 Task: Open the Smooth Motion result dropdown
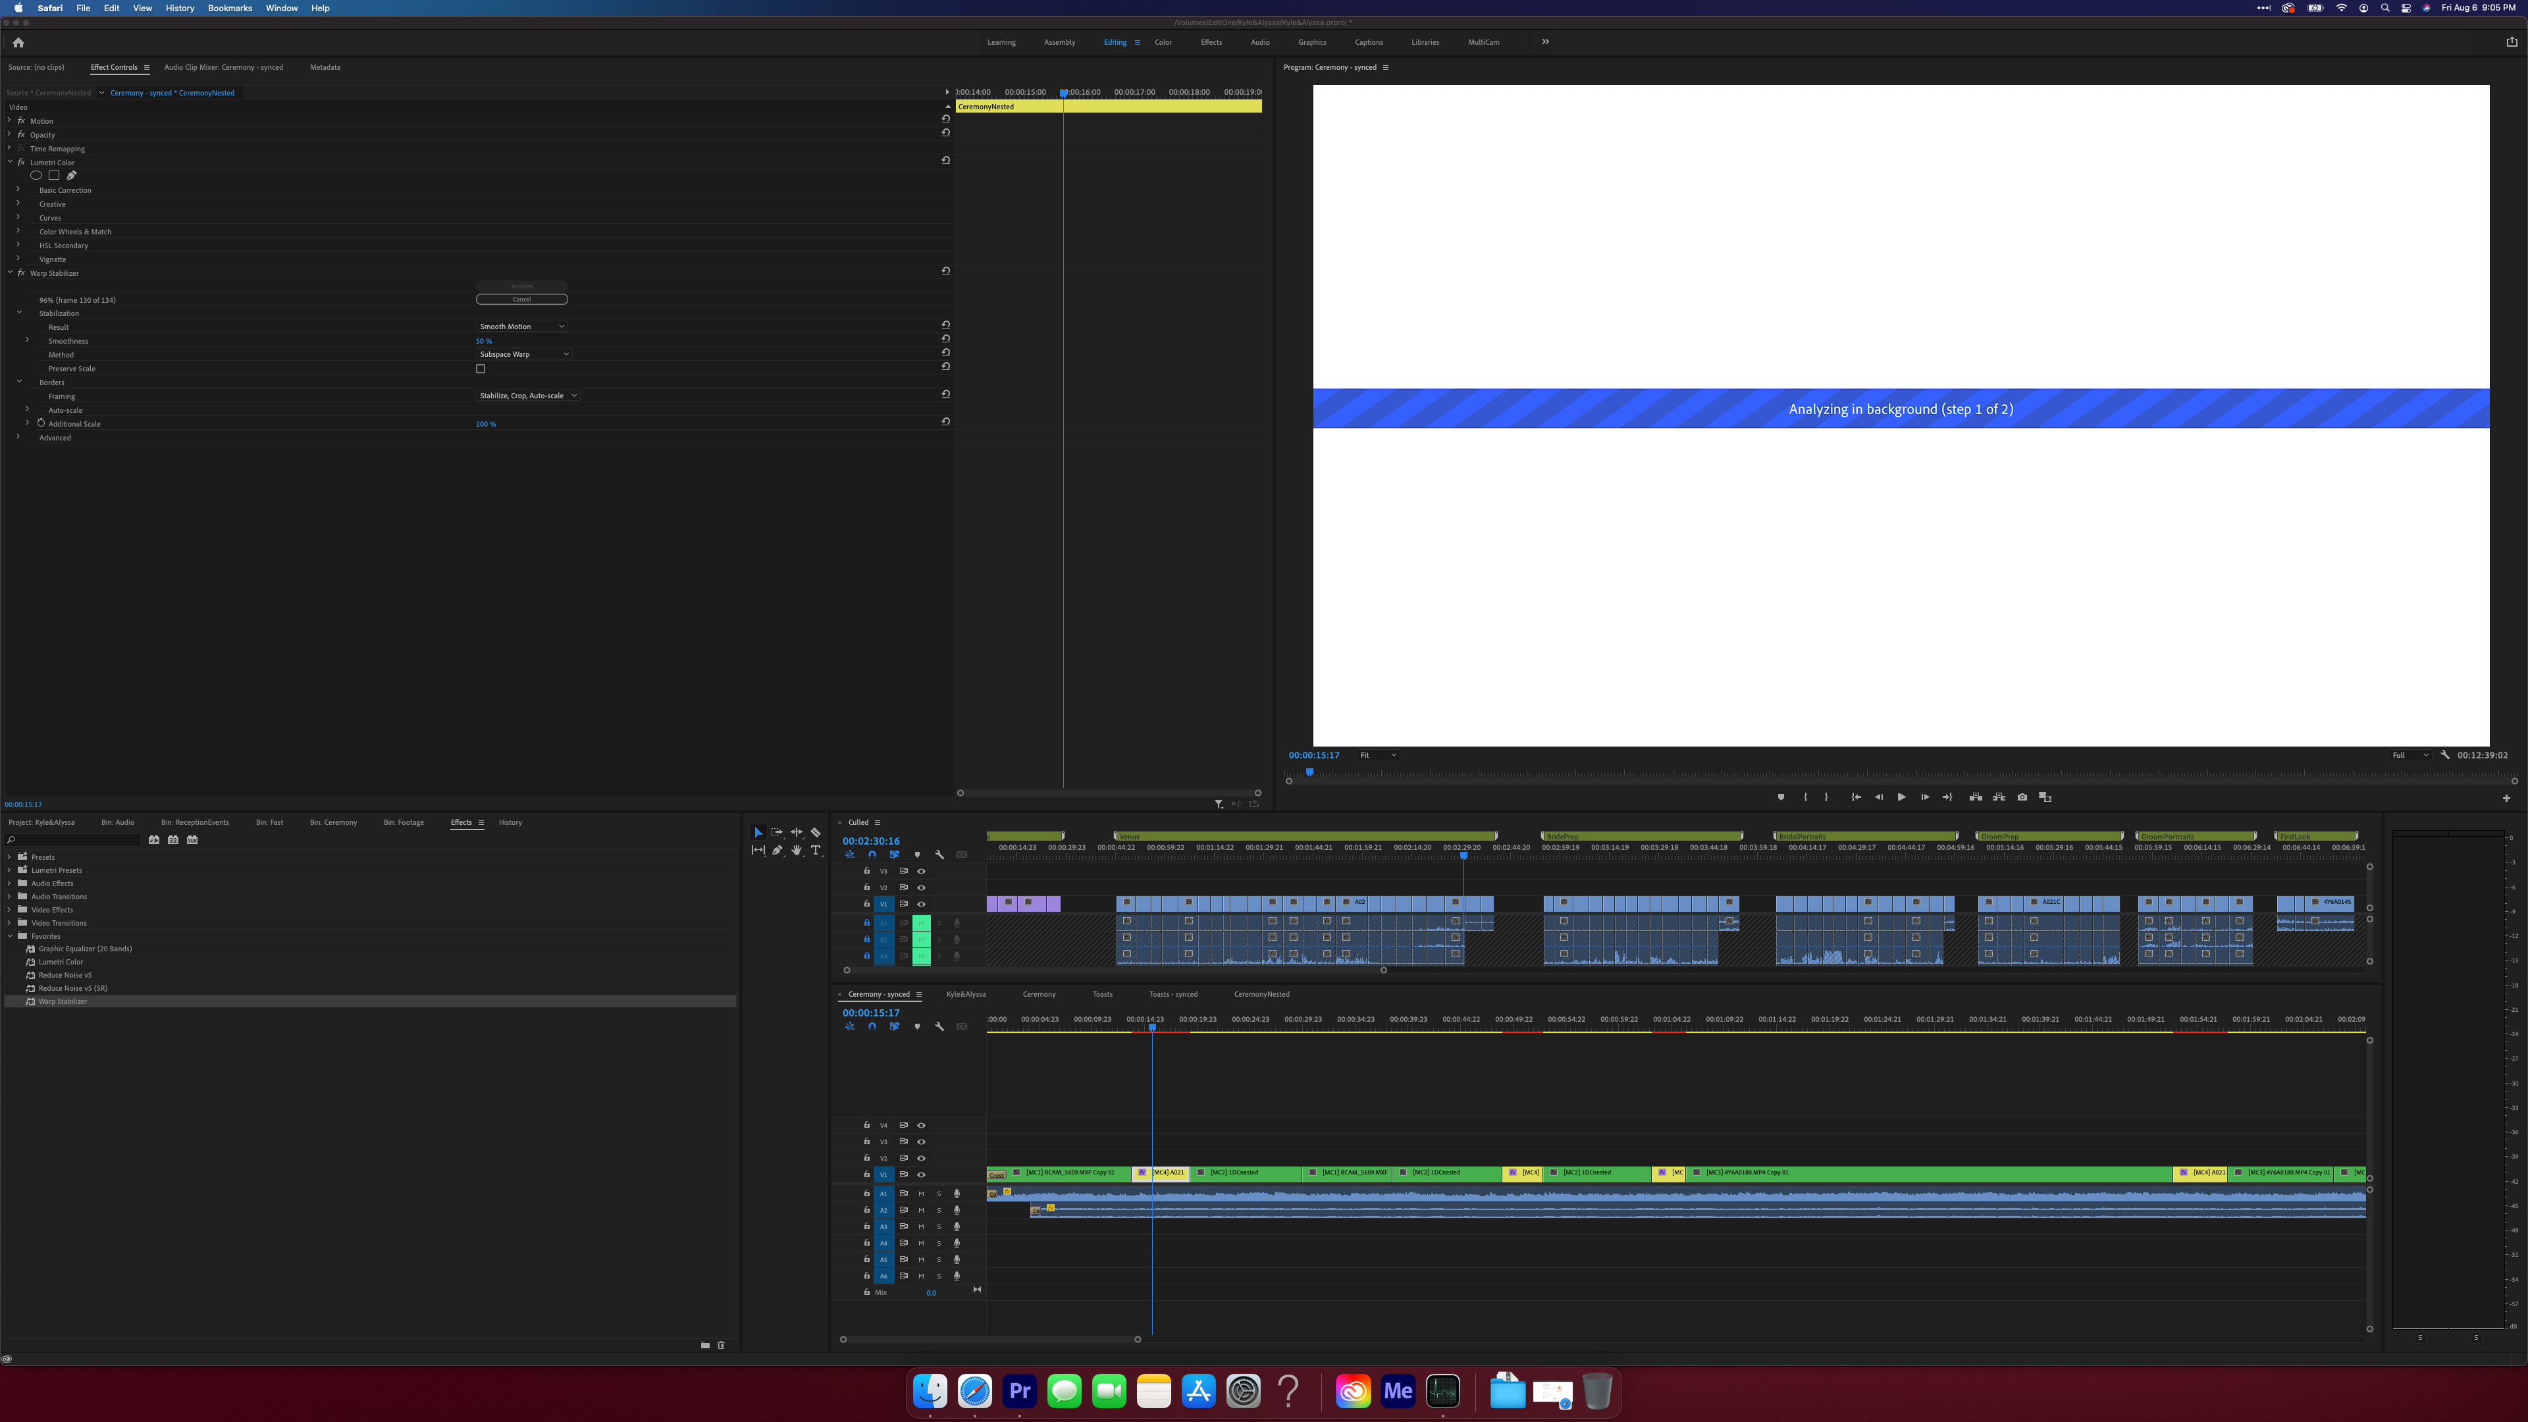[521, 326]
